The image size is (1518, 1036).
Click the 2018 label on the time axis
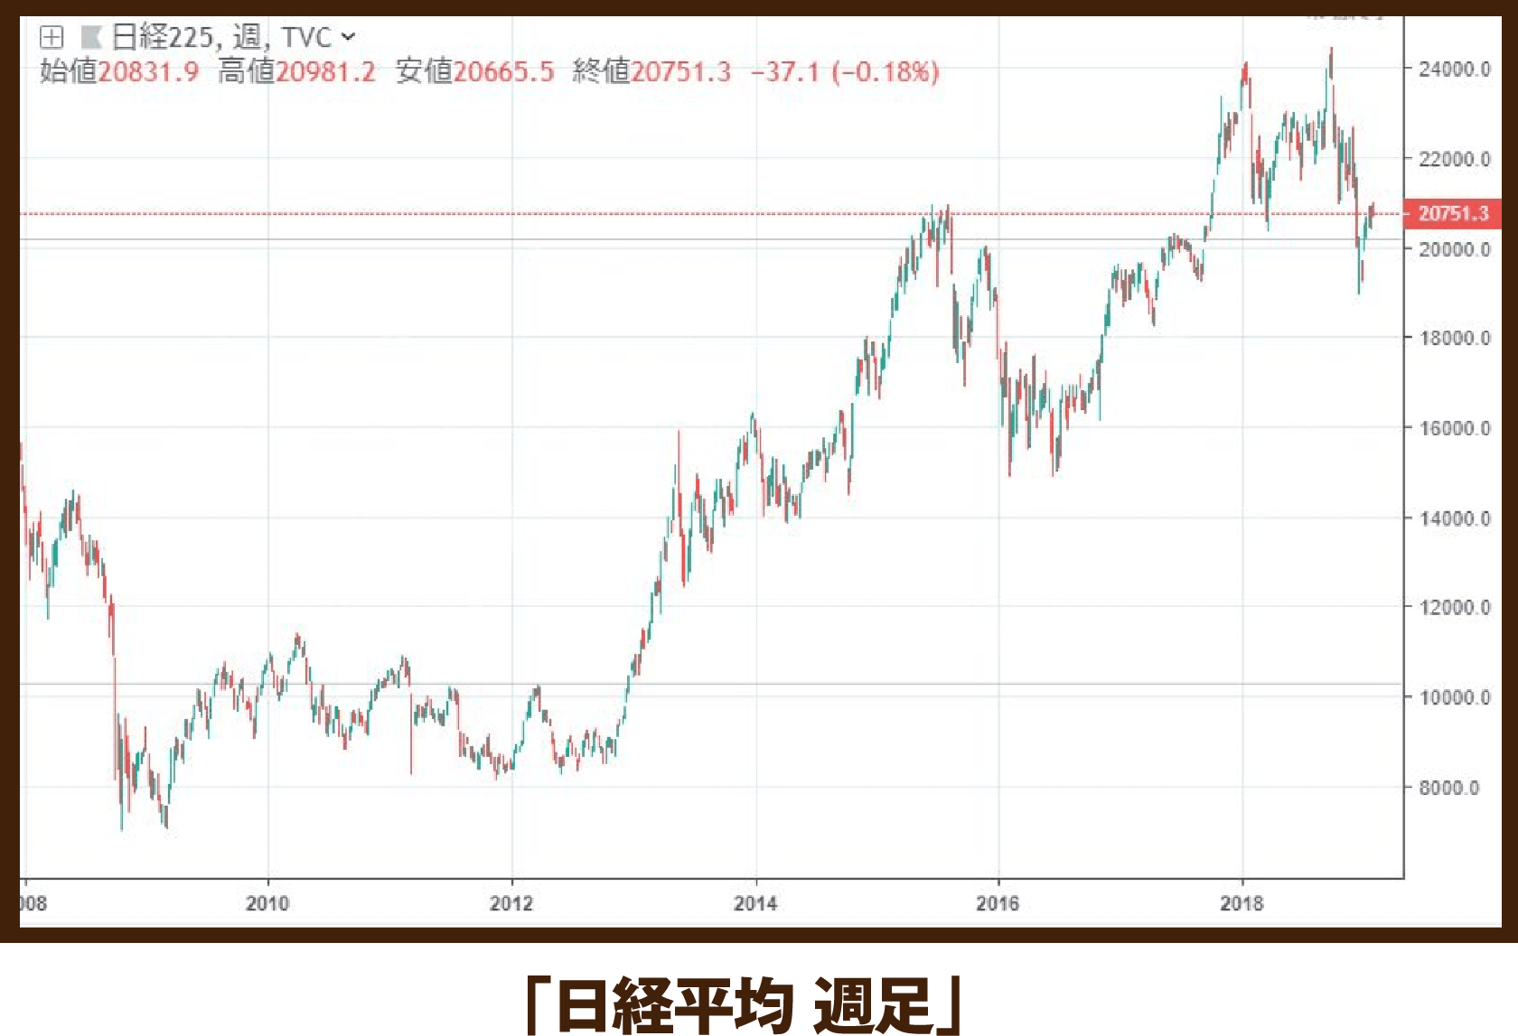pos(1242,903)
